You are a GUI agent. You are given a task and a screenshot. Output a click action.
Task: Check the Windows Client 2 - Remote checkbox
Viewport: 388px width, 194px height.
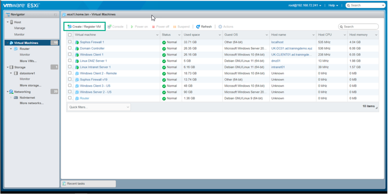tap(70, 73)
